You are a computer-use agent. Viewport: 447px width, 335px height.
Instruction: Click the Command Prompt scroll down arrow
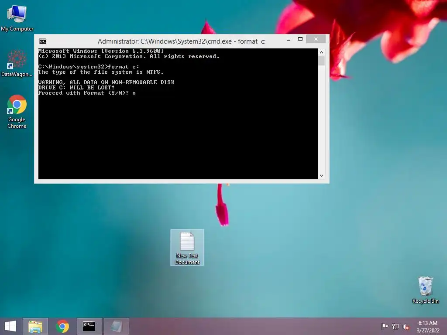[322, 176]
